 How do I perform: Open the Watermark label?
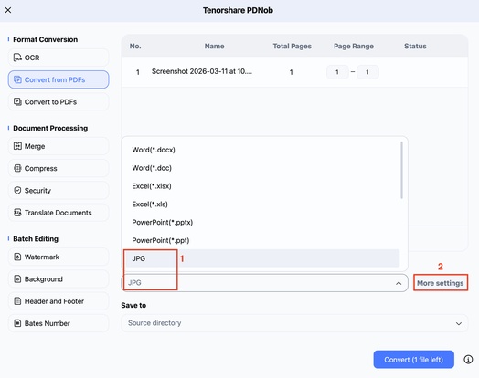(42, 257)
